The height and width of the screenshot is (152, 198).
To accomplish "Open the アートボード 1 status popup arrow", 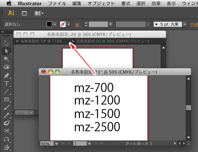I will 175,143.
